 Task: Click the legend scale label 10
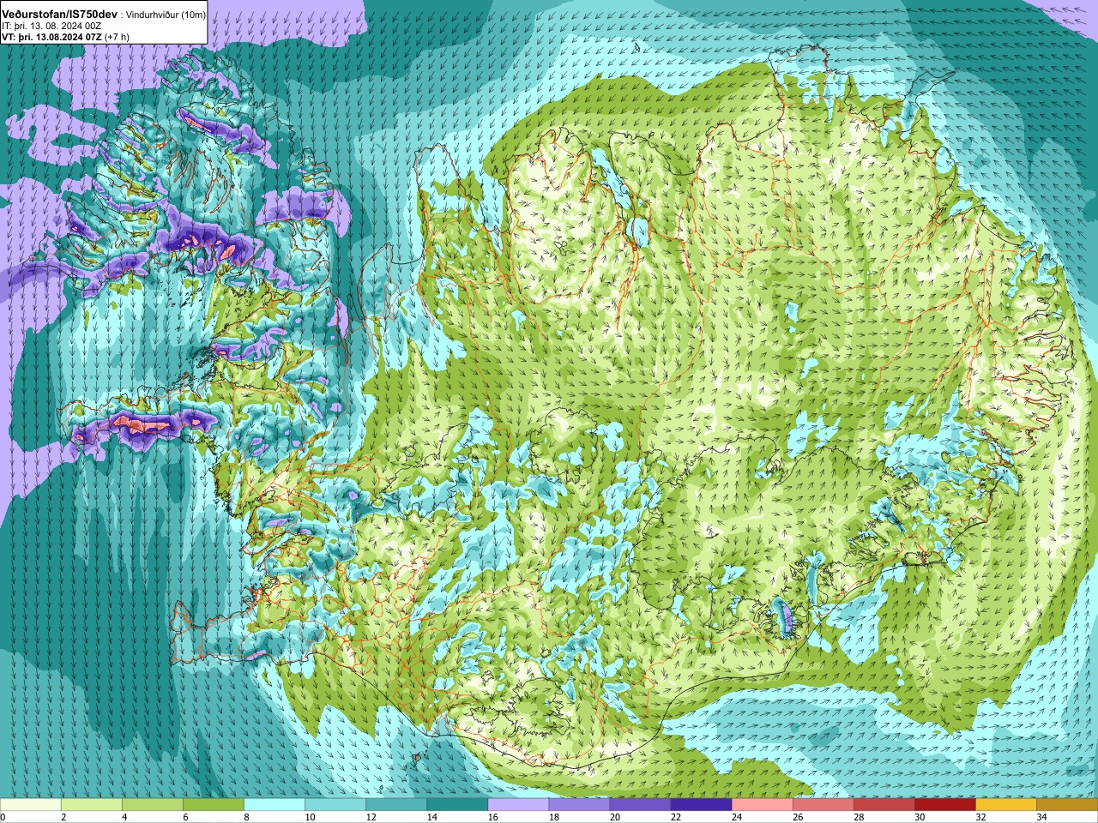click(x=310, y=817)
